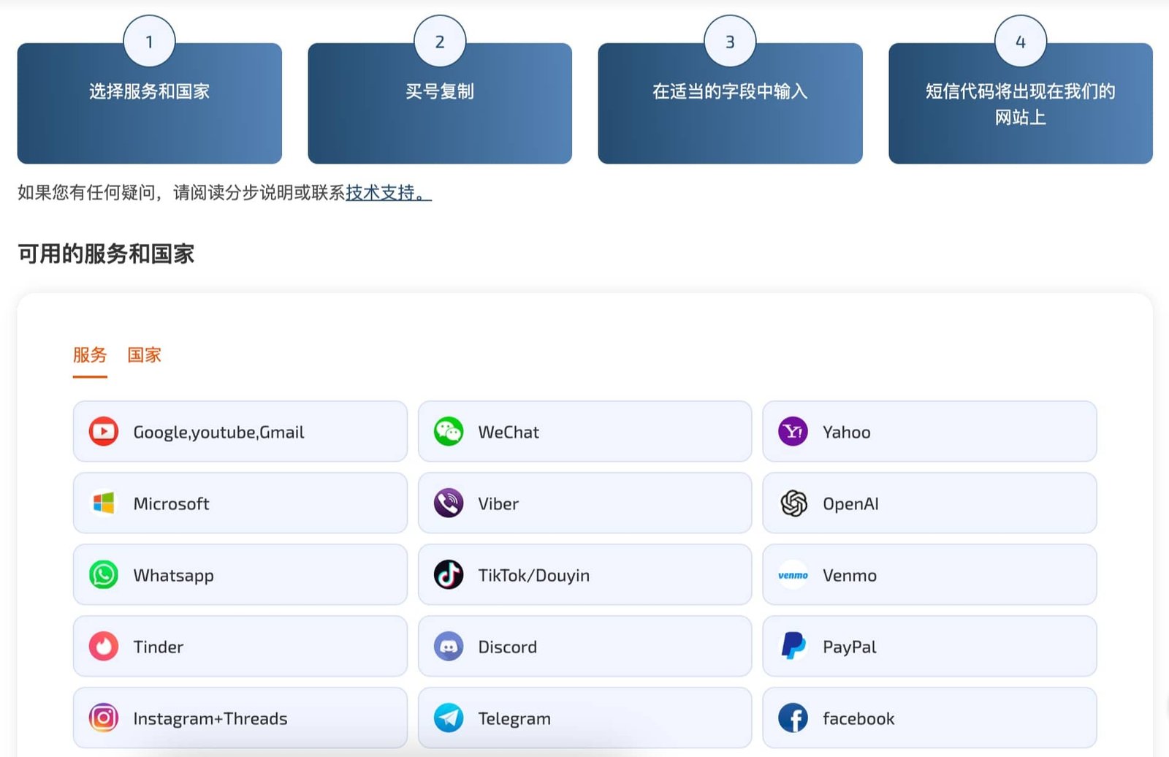Screen dimensions: 1169x757
Task: Click the green Whatsapp icon
Action: (x=104, y=575)
